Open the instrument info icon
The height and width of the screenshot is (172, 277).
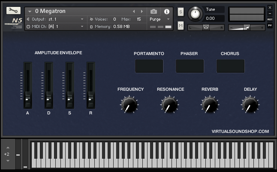pyautogui.click(x=167, y=11)
